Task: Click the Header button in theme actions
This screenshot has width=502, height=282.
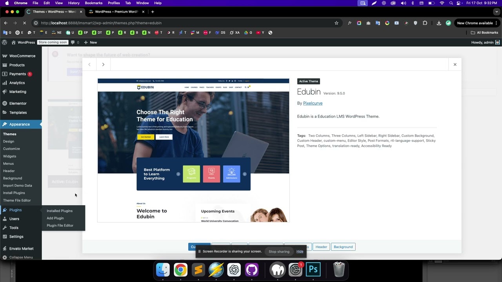Action: tap(321, 247)
